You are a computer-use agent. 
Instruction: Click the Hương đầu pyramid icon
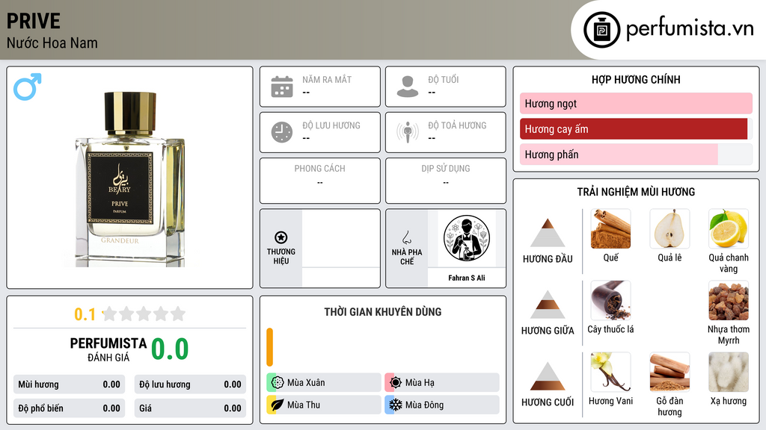(x=548, y=233)
